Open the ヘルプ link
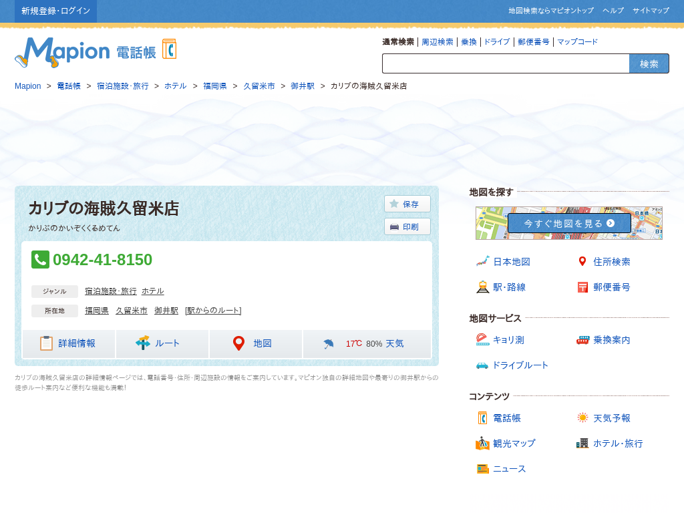Screen dimensions: 684x513 click(613, 11)
